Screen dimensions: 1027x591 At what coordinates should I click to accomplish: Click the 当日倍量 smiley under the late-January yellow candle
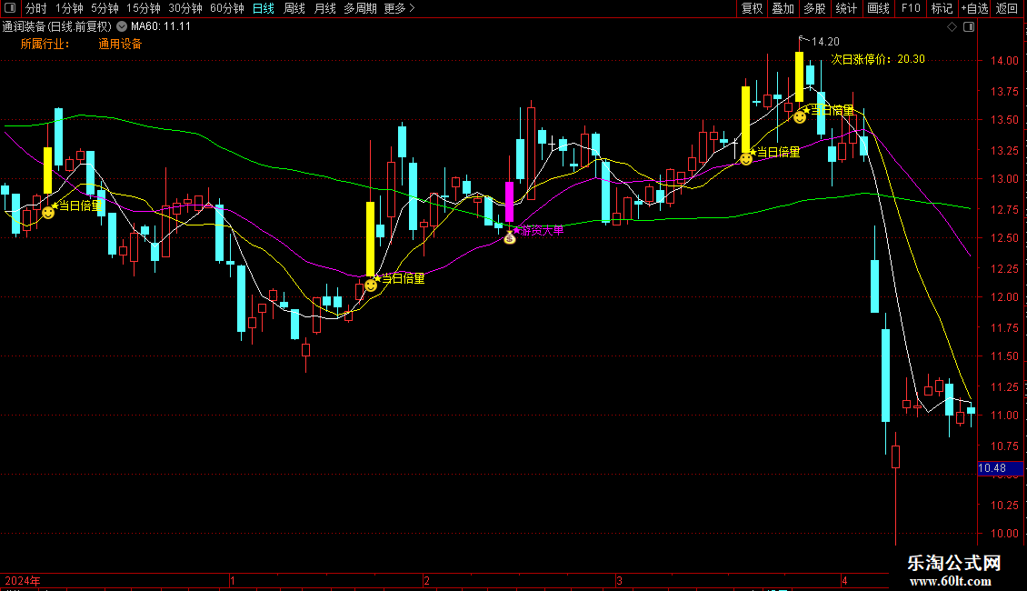371,285
